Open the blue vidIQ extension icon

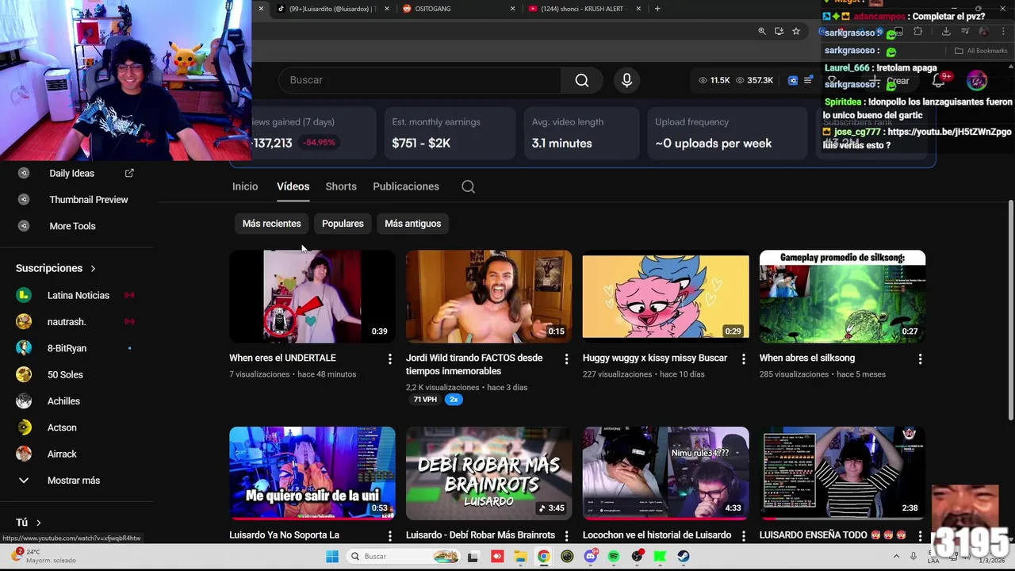[x=792, y=80]
